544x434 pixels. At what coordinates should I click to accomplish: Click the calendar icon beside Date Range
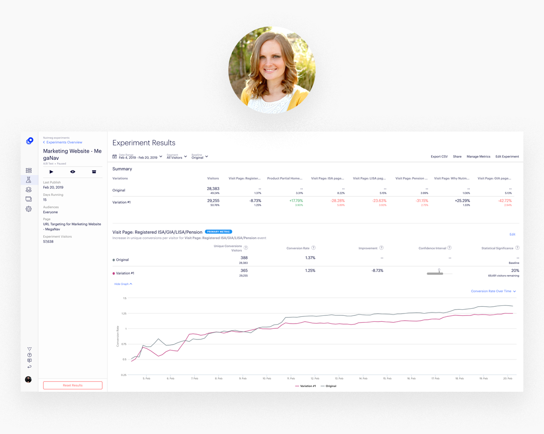115,157
